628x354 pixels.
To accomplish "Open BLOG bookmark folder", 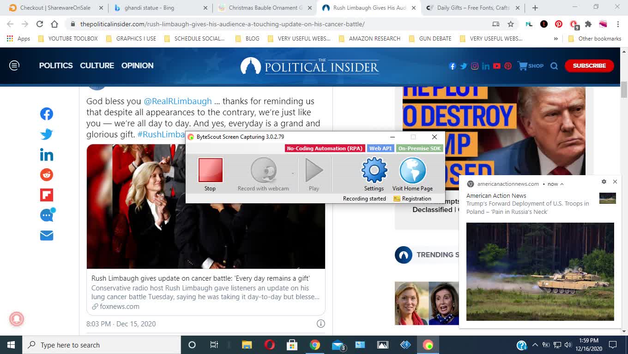I will tap(248, 39).
